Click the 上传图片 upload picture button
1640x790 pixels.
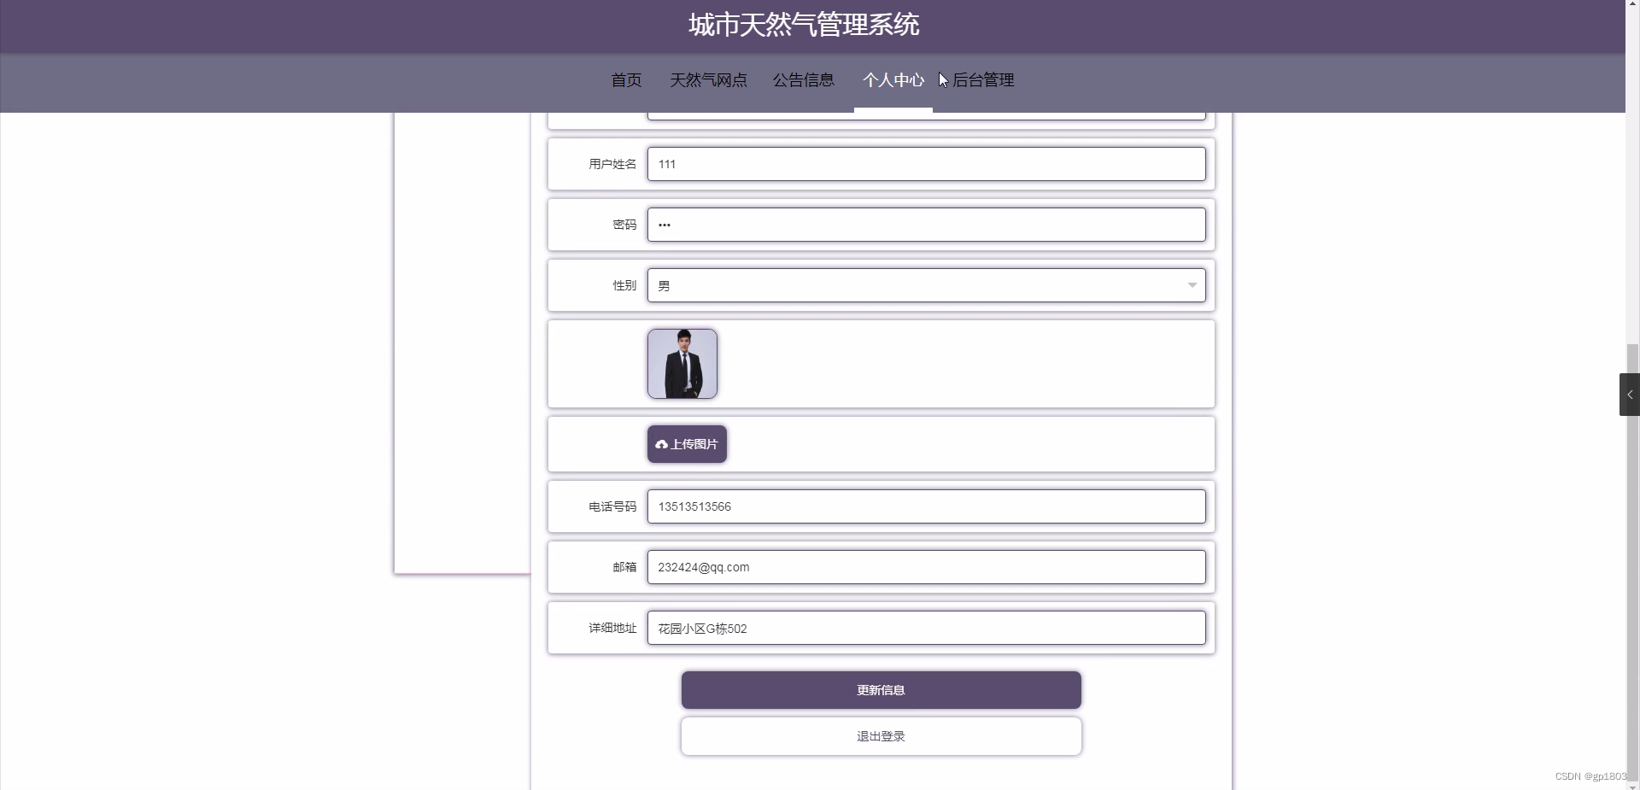coord(686,444)
